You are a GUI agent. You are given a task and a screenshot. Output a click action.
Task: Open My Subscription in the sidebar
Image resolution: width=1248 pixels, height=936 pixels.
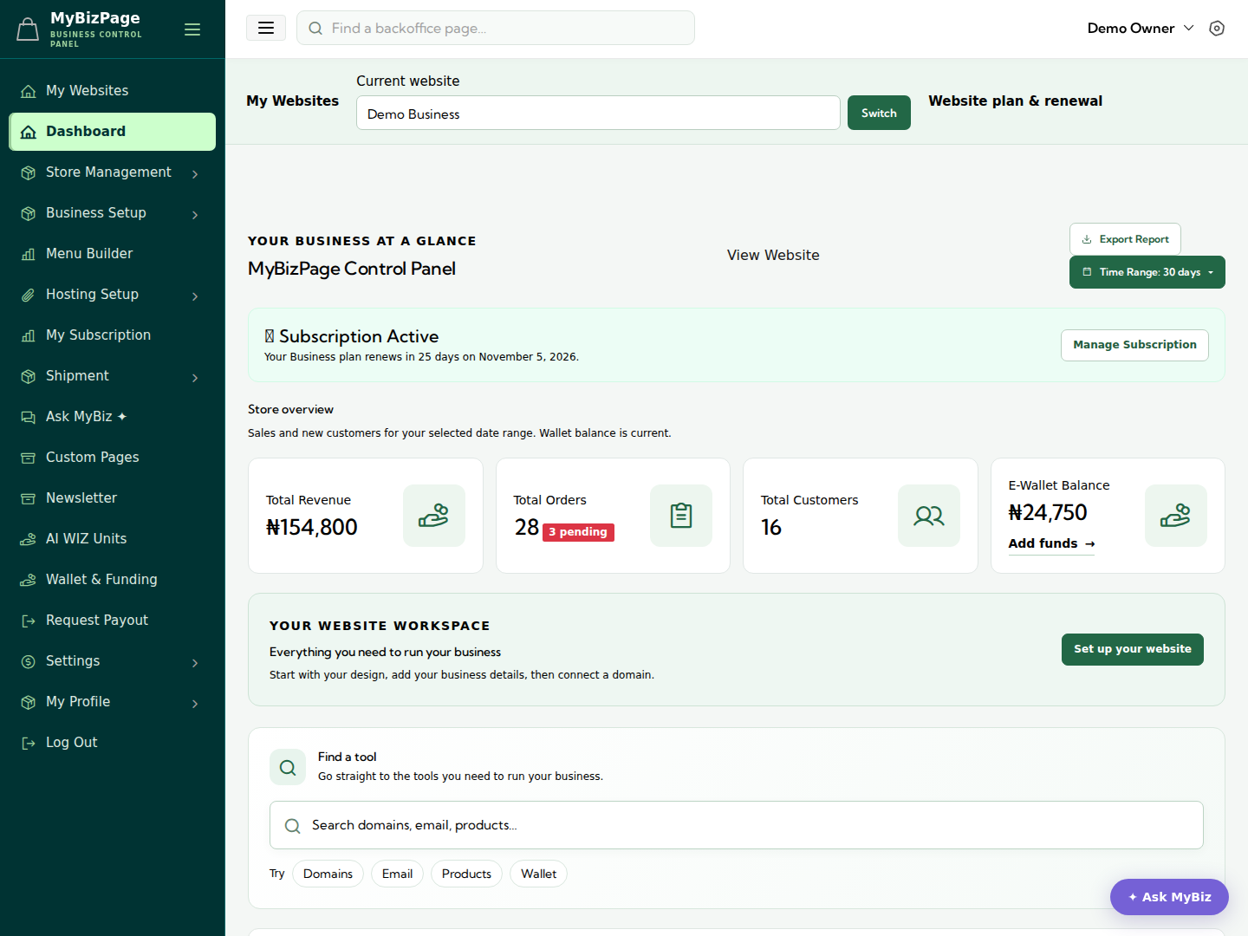point(113,335)
